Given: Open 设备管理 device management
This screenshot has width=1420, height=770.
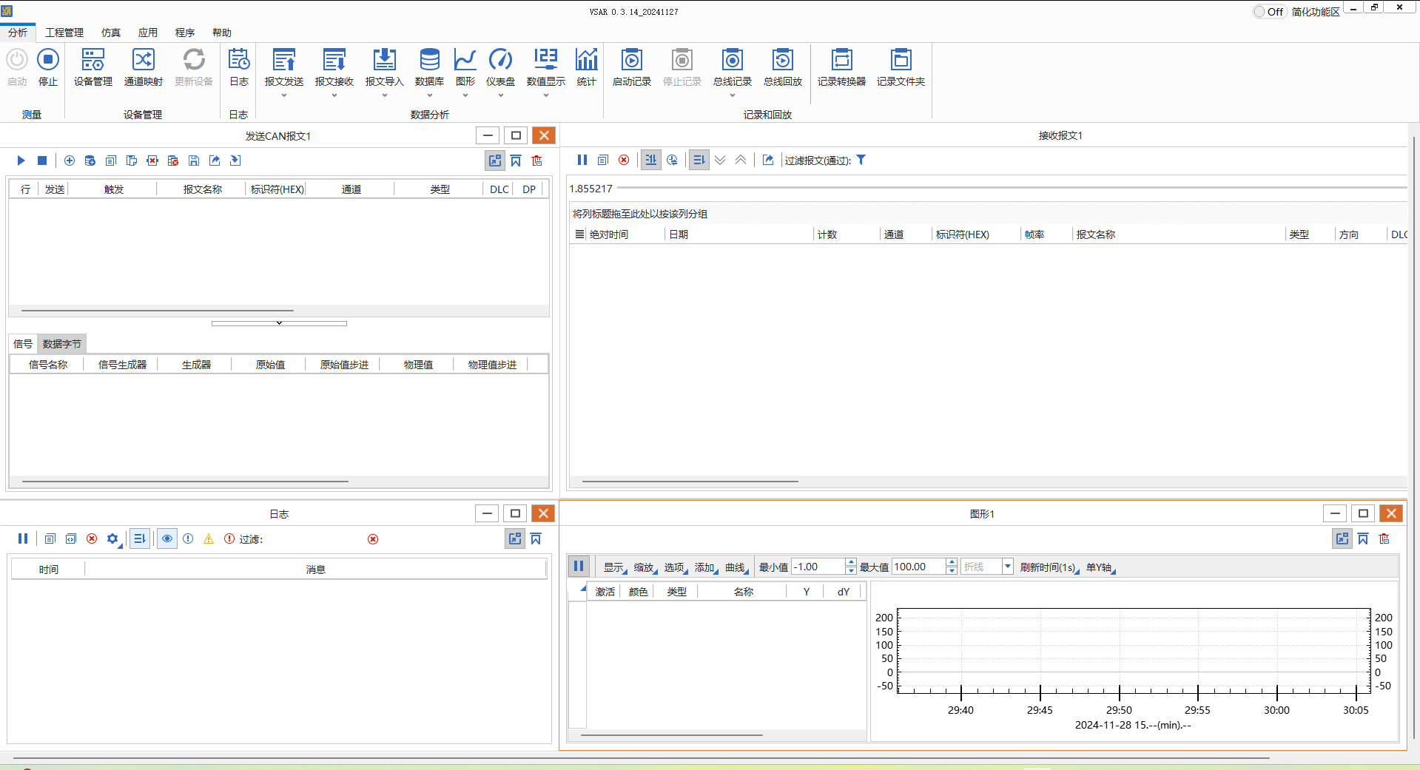Looking at the screenshot, I should coord(93,67).
